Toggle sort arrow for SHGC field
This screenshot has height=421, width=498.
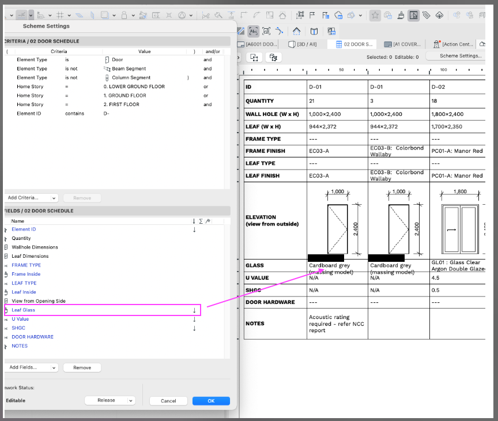point(194,328)
